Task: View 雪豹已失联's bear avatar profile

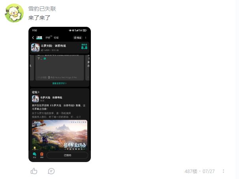Action: click(14, 13)
